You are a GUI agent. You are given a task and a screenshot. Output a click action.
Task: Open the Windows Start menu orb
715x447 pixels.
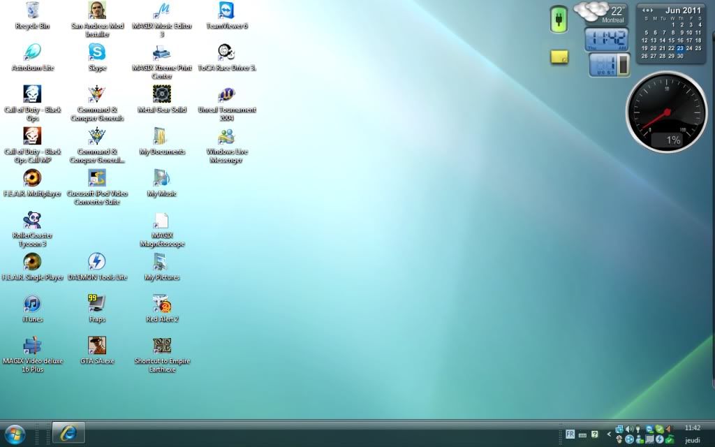click(14, 434)
